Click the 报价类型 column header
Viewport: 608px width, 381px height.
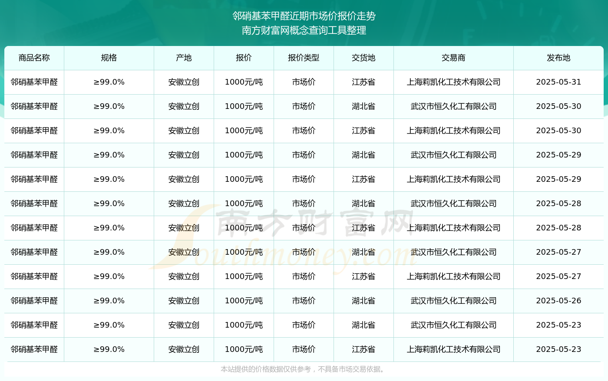pos(304,58)
